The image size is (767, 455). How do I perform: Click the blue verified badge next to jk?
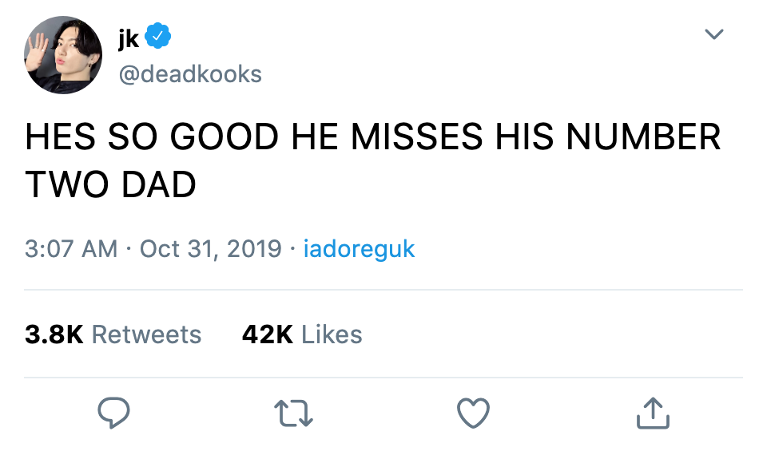pos(158,36)
